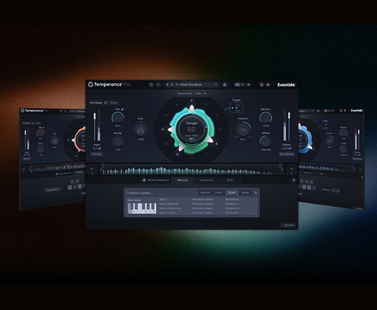The height and width of the screenshot is (310, 377).
Task: Open the preset browser tree icon
Action: (x=225, y=84)
